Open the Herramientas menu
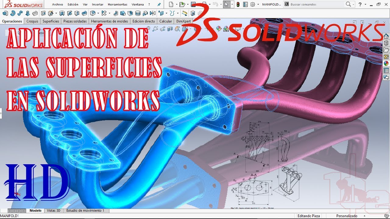Image resolution: width=390 pixels, height=219 pixels. point(118,4)
